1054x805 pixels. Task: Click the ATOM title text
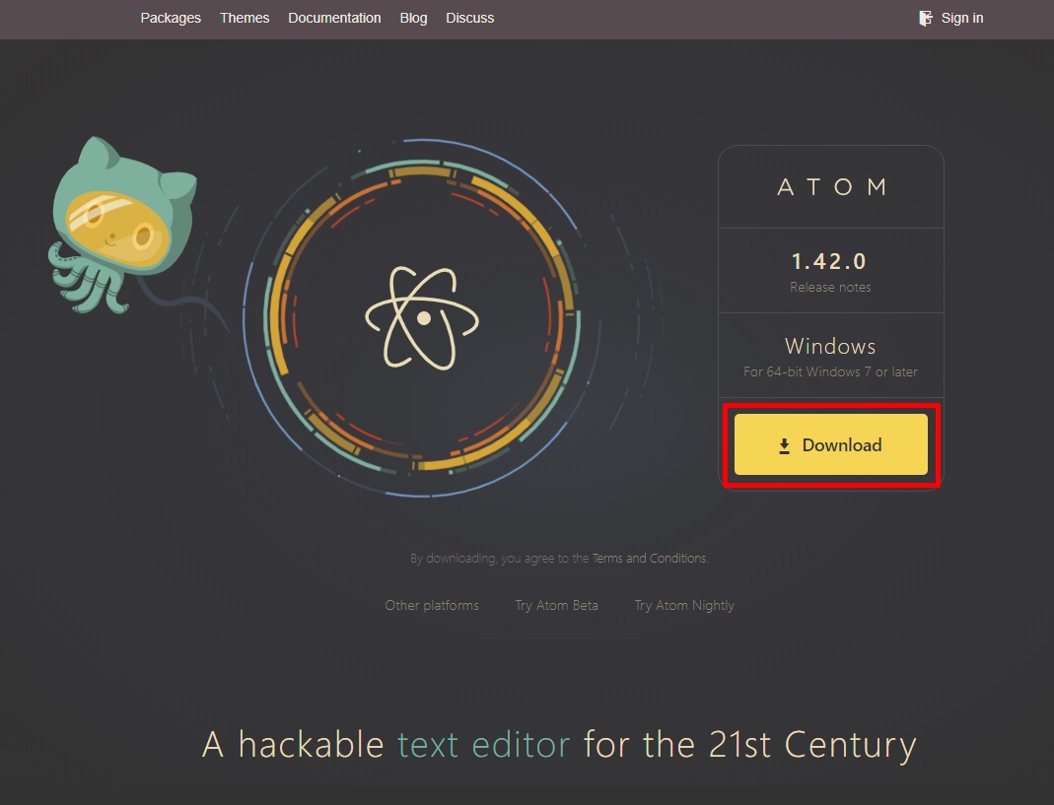pos(831,187)
